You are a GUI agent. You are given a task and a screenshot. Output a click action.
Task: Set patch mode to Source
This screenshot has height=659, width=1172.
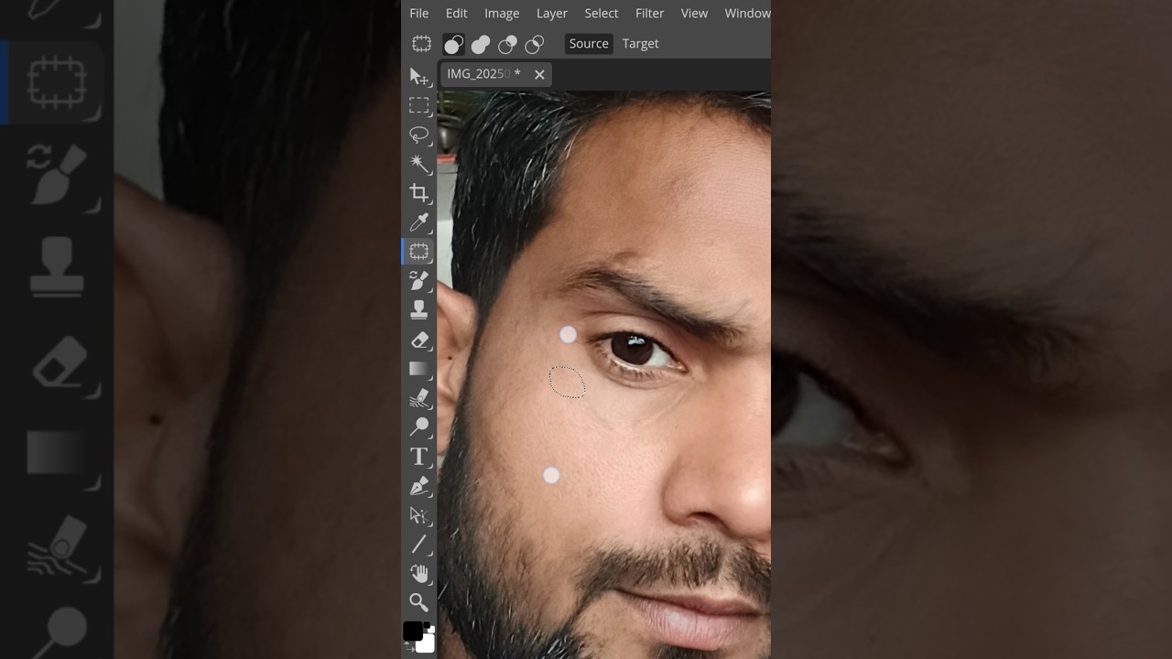[589, 43]
